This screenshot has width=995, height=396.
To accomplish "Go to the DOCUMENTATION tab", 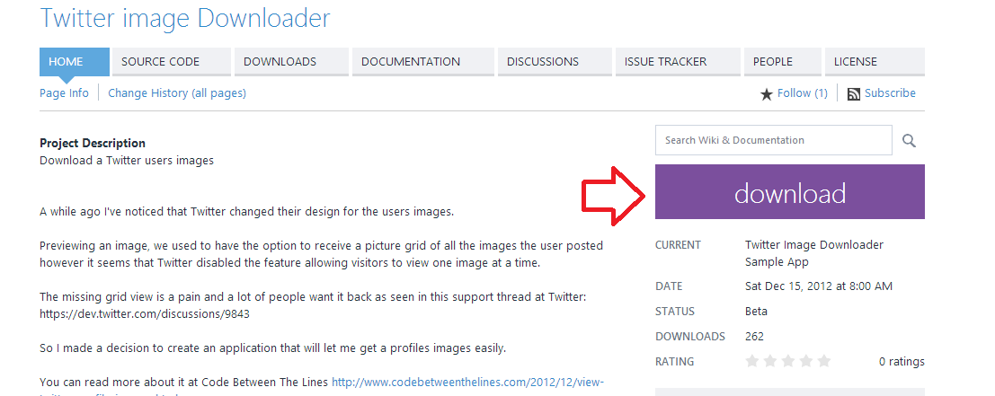I will click(x=422, y=62).
